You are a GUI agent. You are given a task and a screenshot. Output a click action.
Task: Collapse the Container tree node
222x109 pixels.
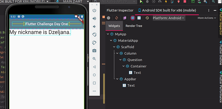tap(123, 66)
